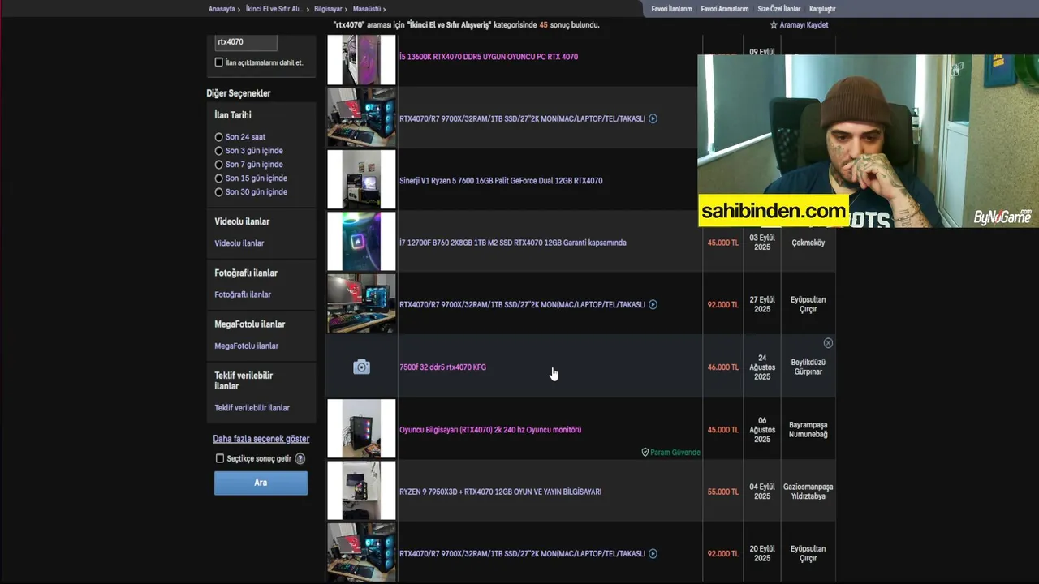The height and width of the screenshot is (584, 1039).
Task: Filter by 'MegaFotolu ilanlar' link
Action: point(247,346)
